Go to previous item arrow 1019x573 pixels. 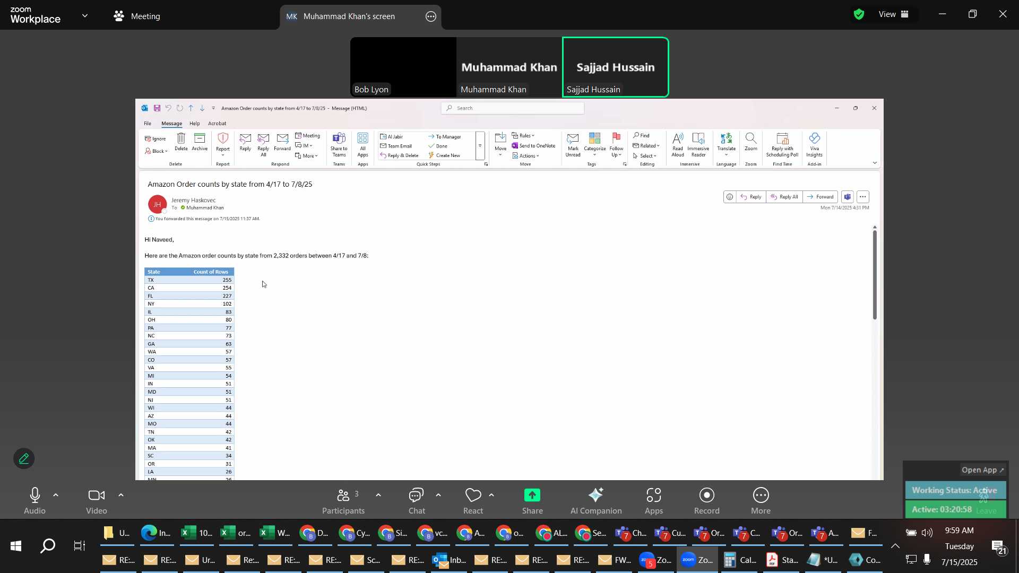coord(191,108)
